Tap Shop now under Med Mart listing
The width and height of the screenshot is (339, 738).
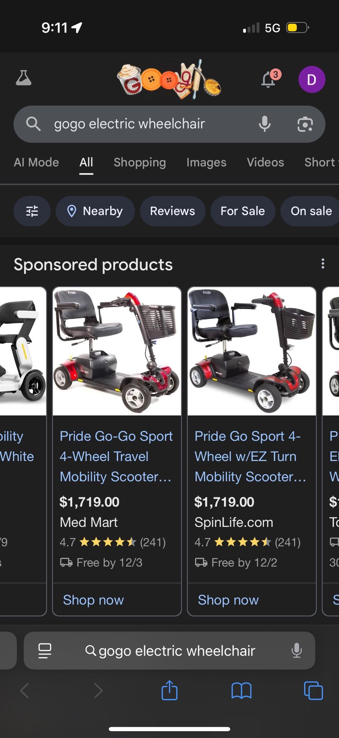[x=93, y=600]
